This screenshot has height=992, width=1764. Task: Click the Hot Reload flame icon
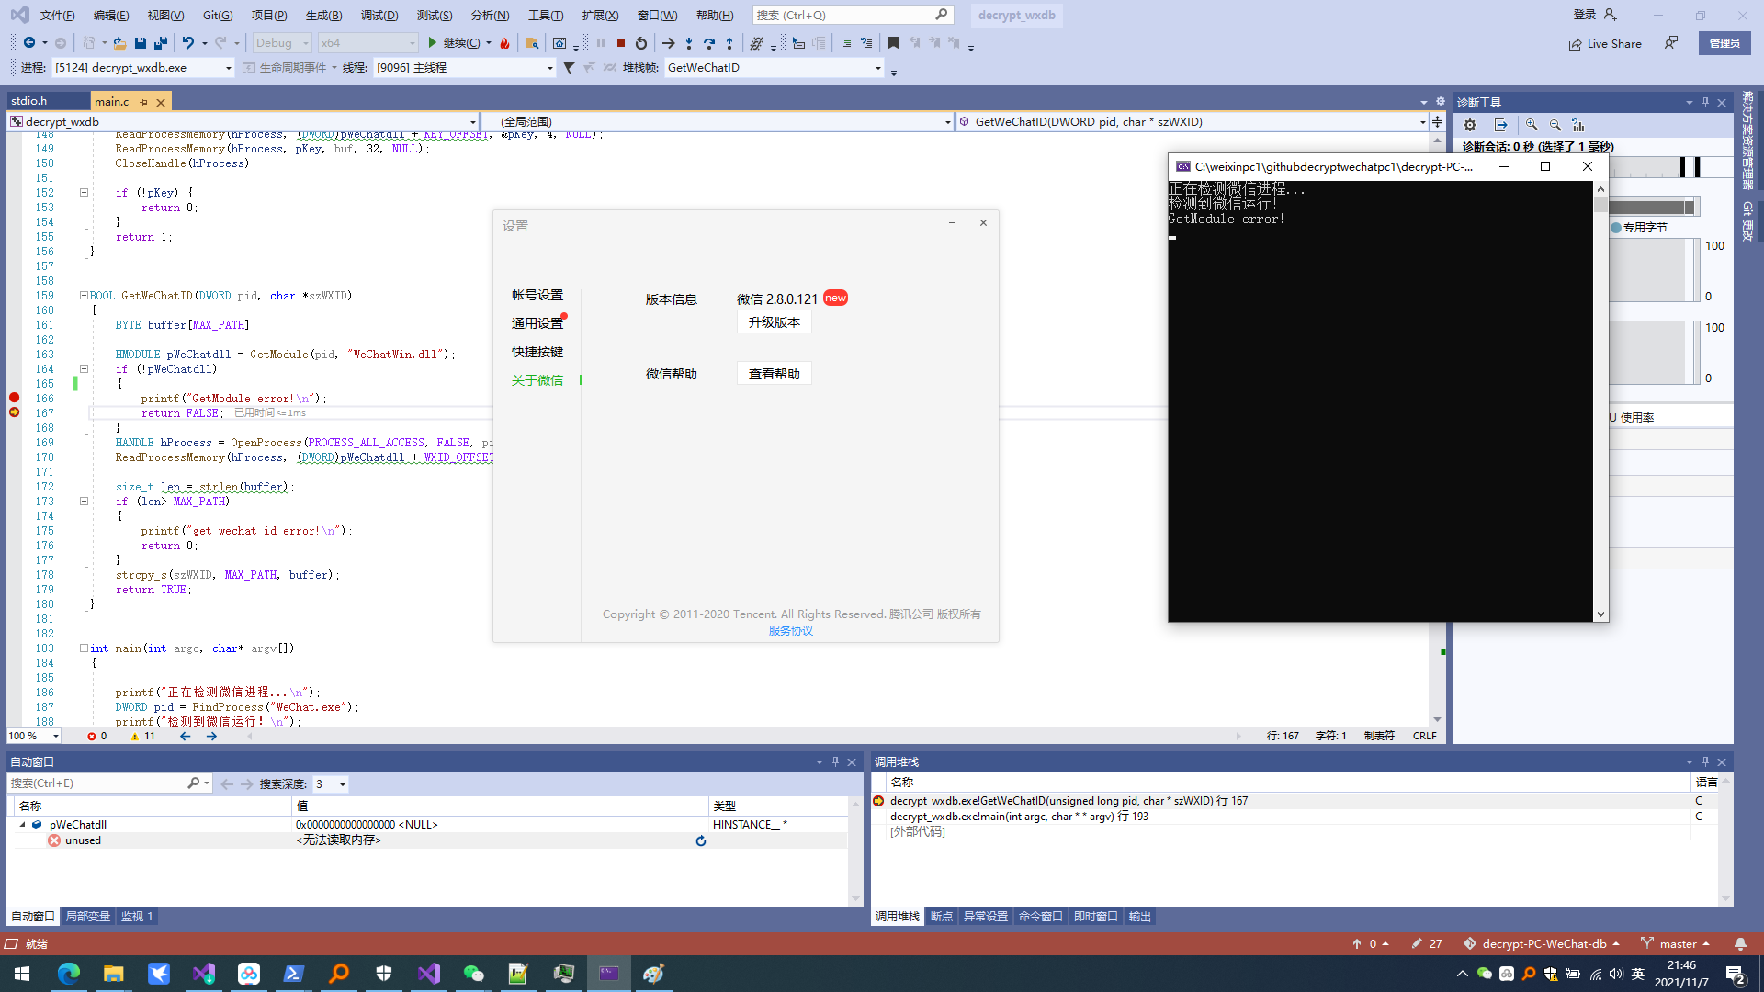tap(504, 43)
